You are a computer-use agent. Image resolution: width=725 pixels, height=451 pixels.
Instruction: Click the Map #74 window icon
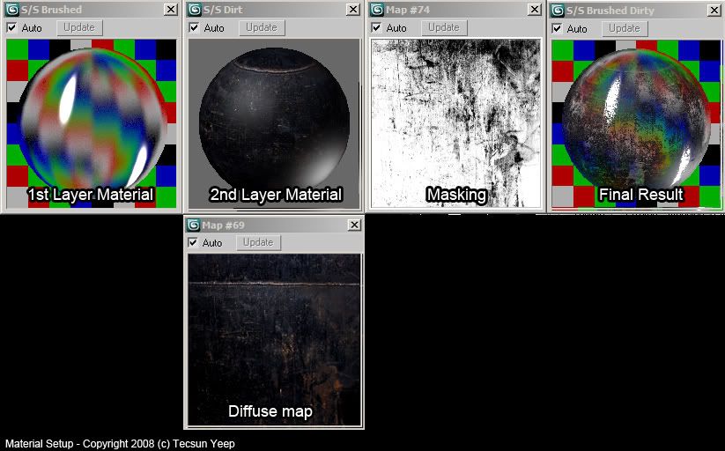click(x=377, y=10)
